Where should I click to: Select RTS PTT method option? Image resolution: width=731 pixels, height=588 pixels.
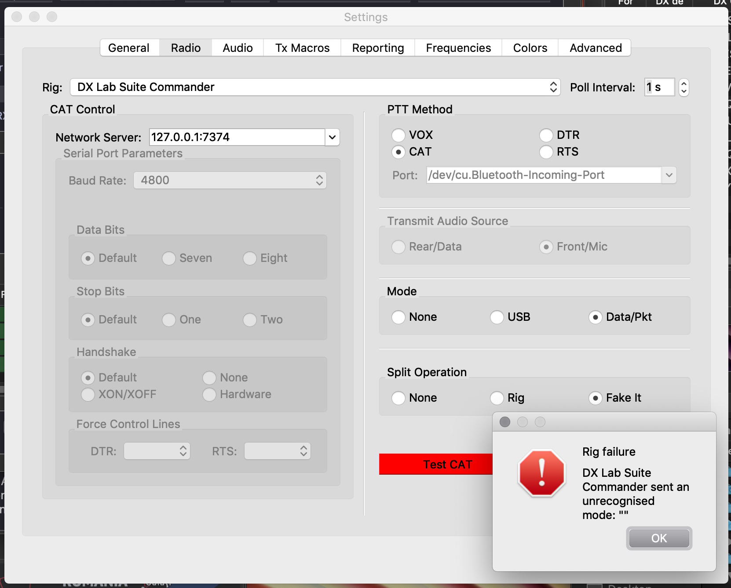coord(546,152)
